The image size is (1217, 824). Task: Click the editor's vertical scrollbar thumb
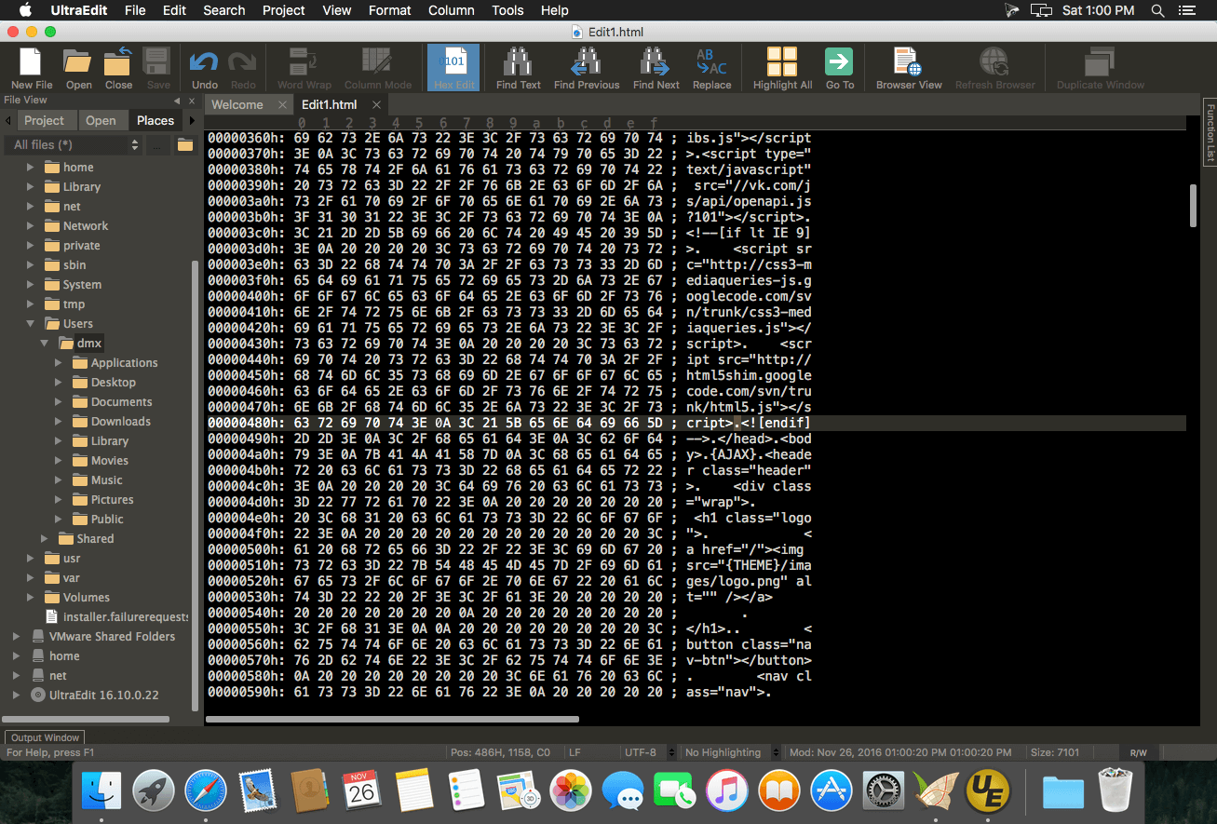point(1193,205)
